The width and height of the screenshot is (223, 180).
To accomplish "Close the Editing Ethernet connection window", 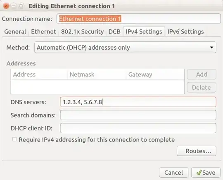I will click(6, 6).
